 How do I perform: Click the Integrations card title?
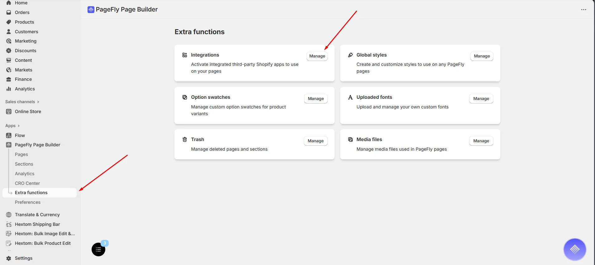[x=205, y=55]
